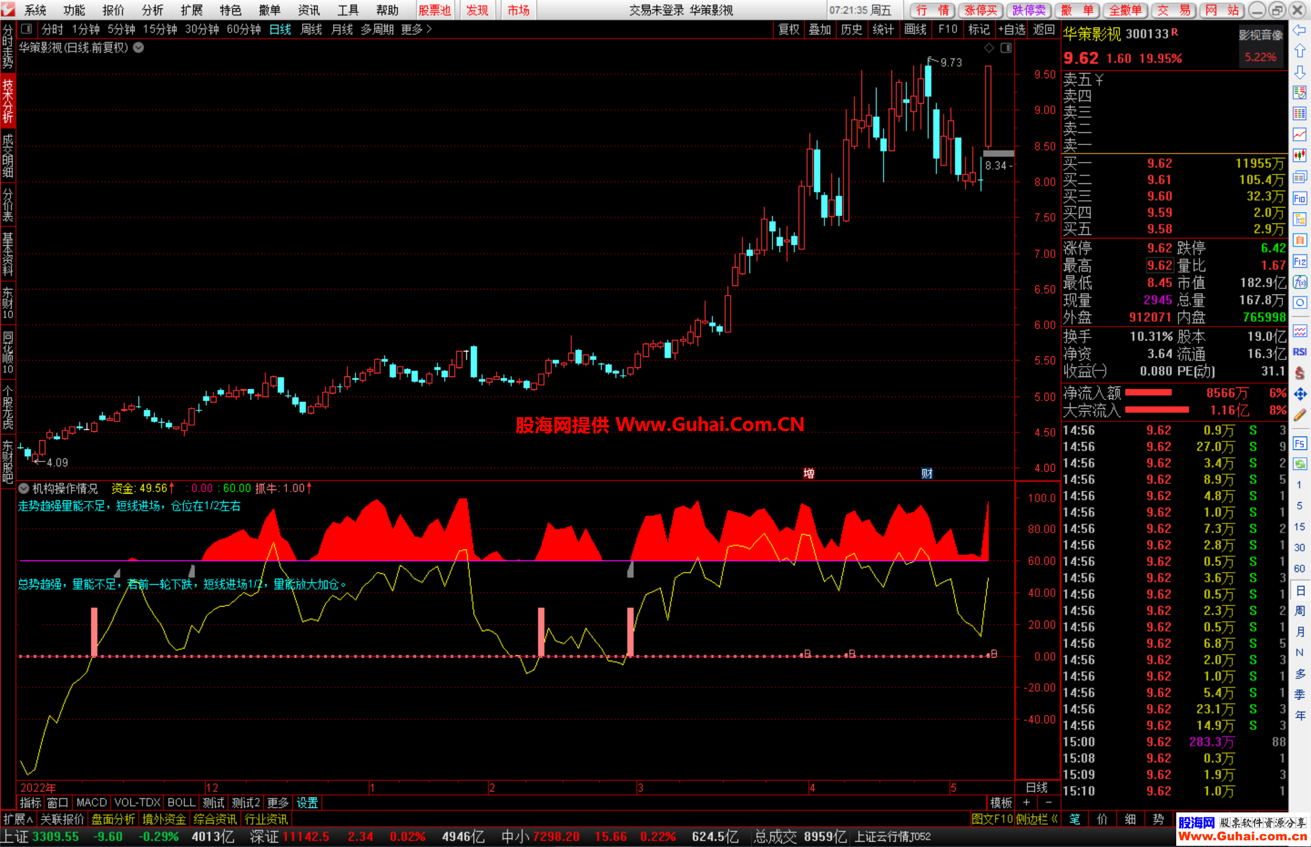
Task: Select the 年 yearly period in right sidebar
Action: (x=1299, y=715)
